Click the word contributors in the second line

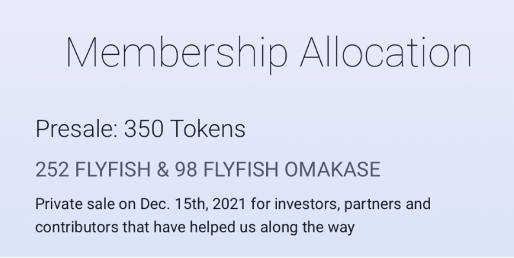pos(77,227)
